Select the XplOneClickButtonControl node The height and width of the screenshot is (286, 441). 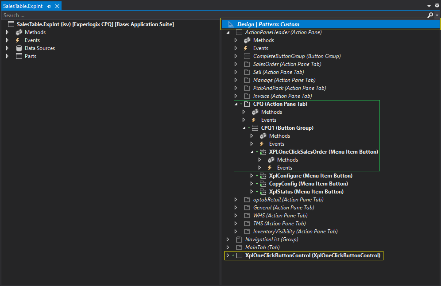click(313, 255)
